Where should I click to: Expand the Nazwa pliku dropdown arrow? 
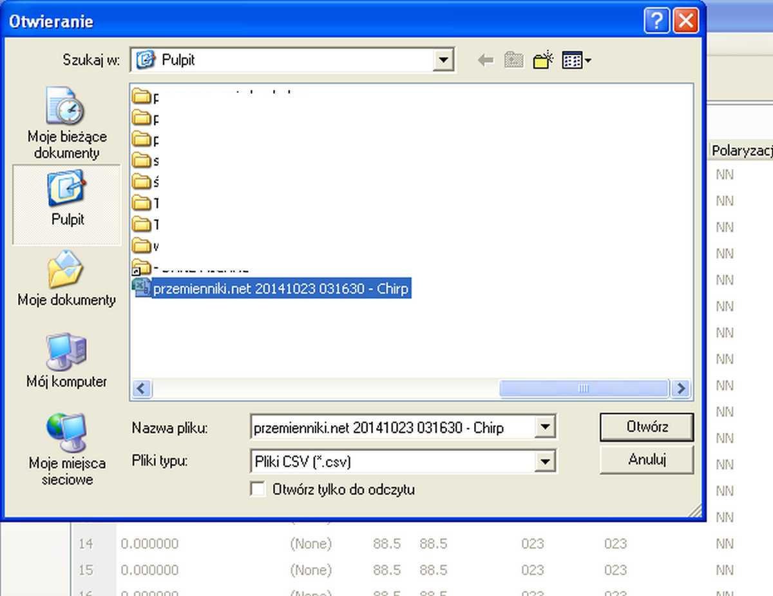coord(545,427)
